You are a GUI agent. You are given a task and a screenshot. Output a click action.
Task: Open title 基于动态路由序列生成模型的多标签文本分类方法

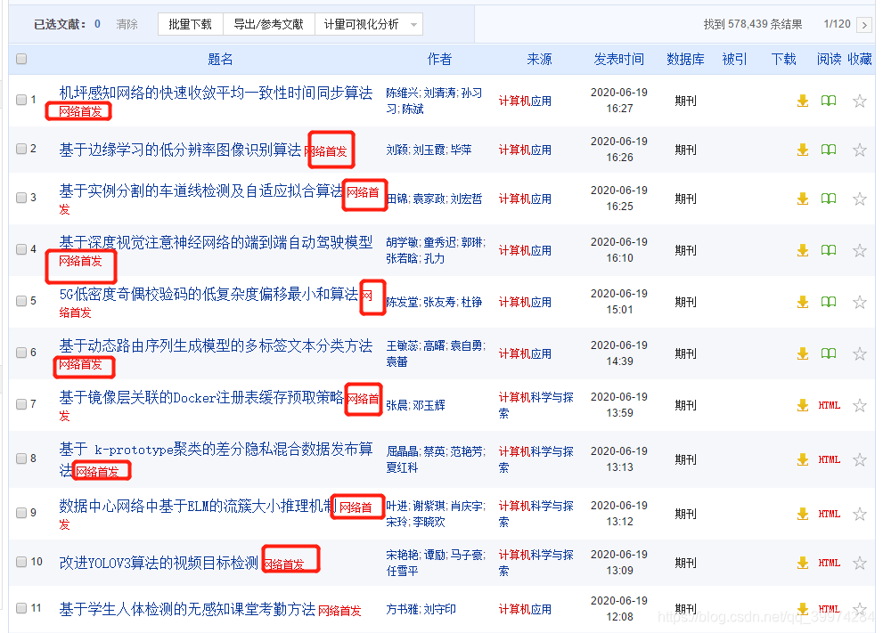pyautogui.click(x=216, y=345)
